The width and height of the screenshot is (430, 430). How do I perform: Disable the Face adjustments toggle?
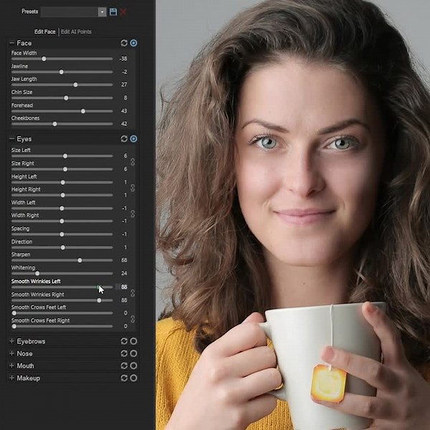click(133, 43)
